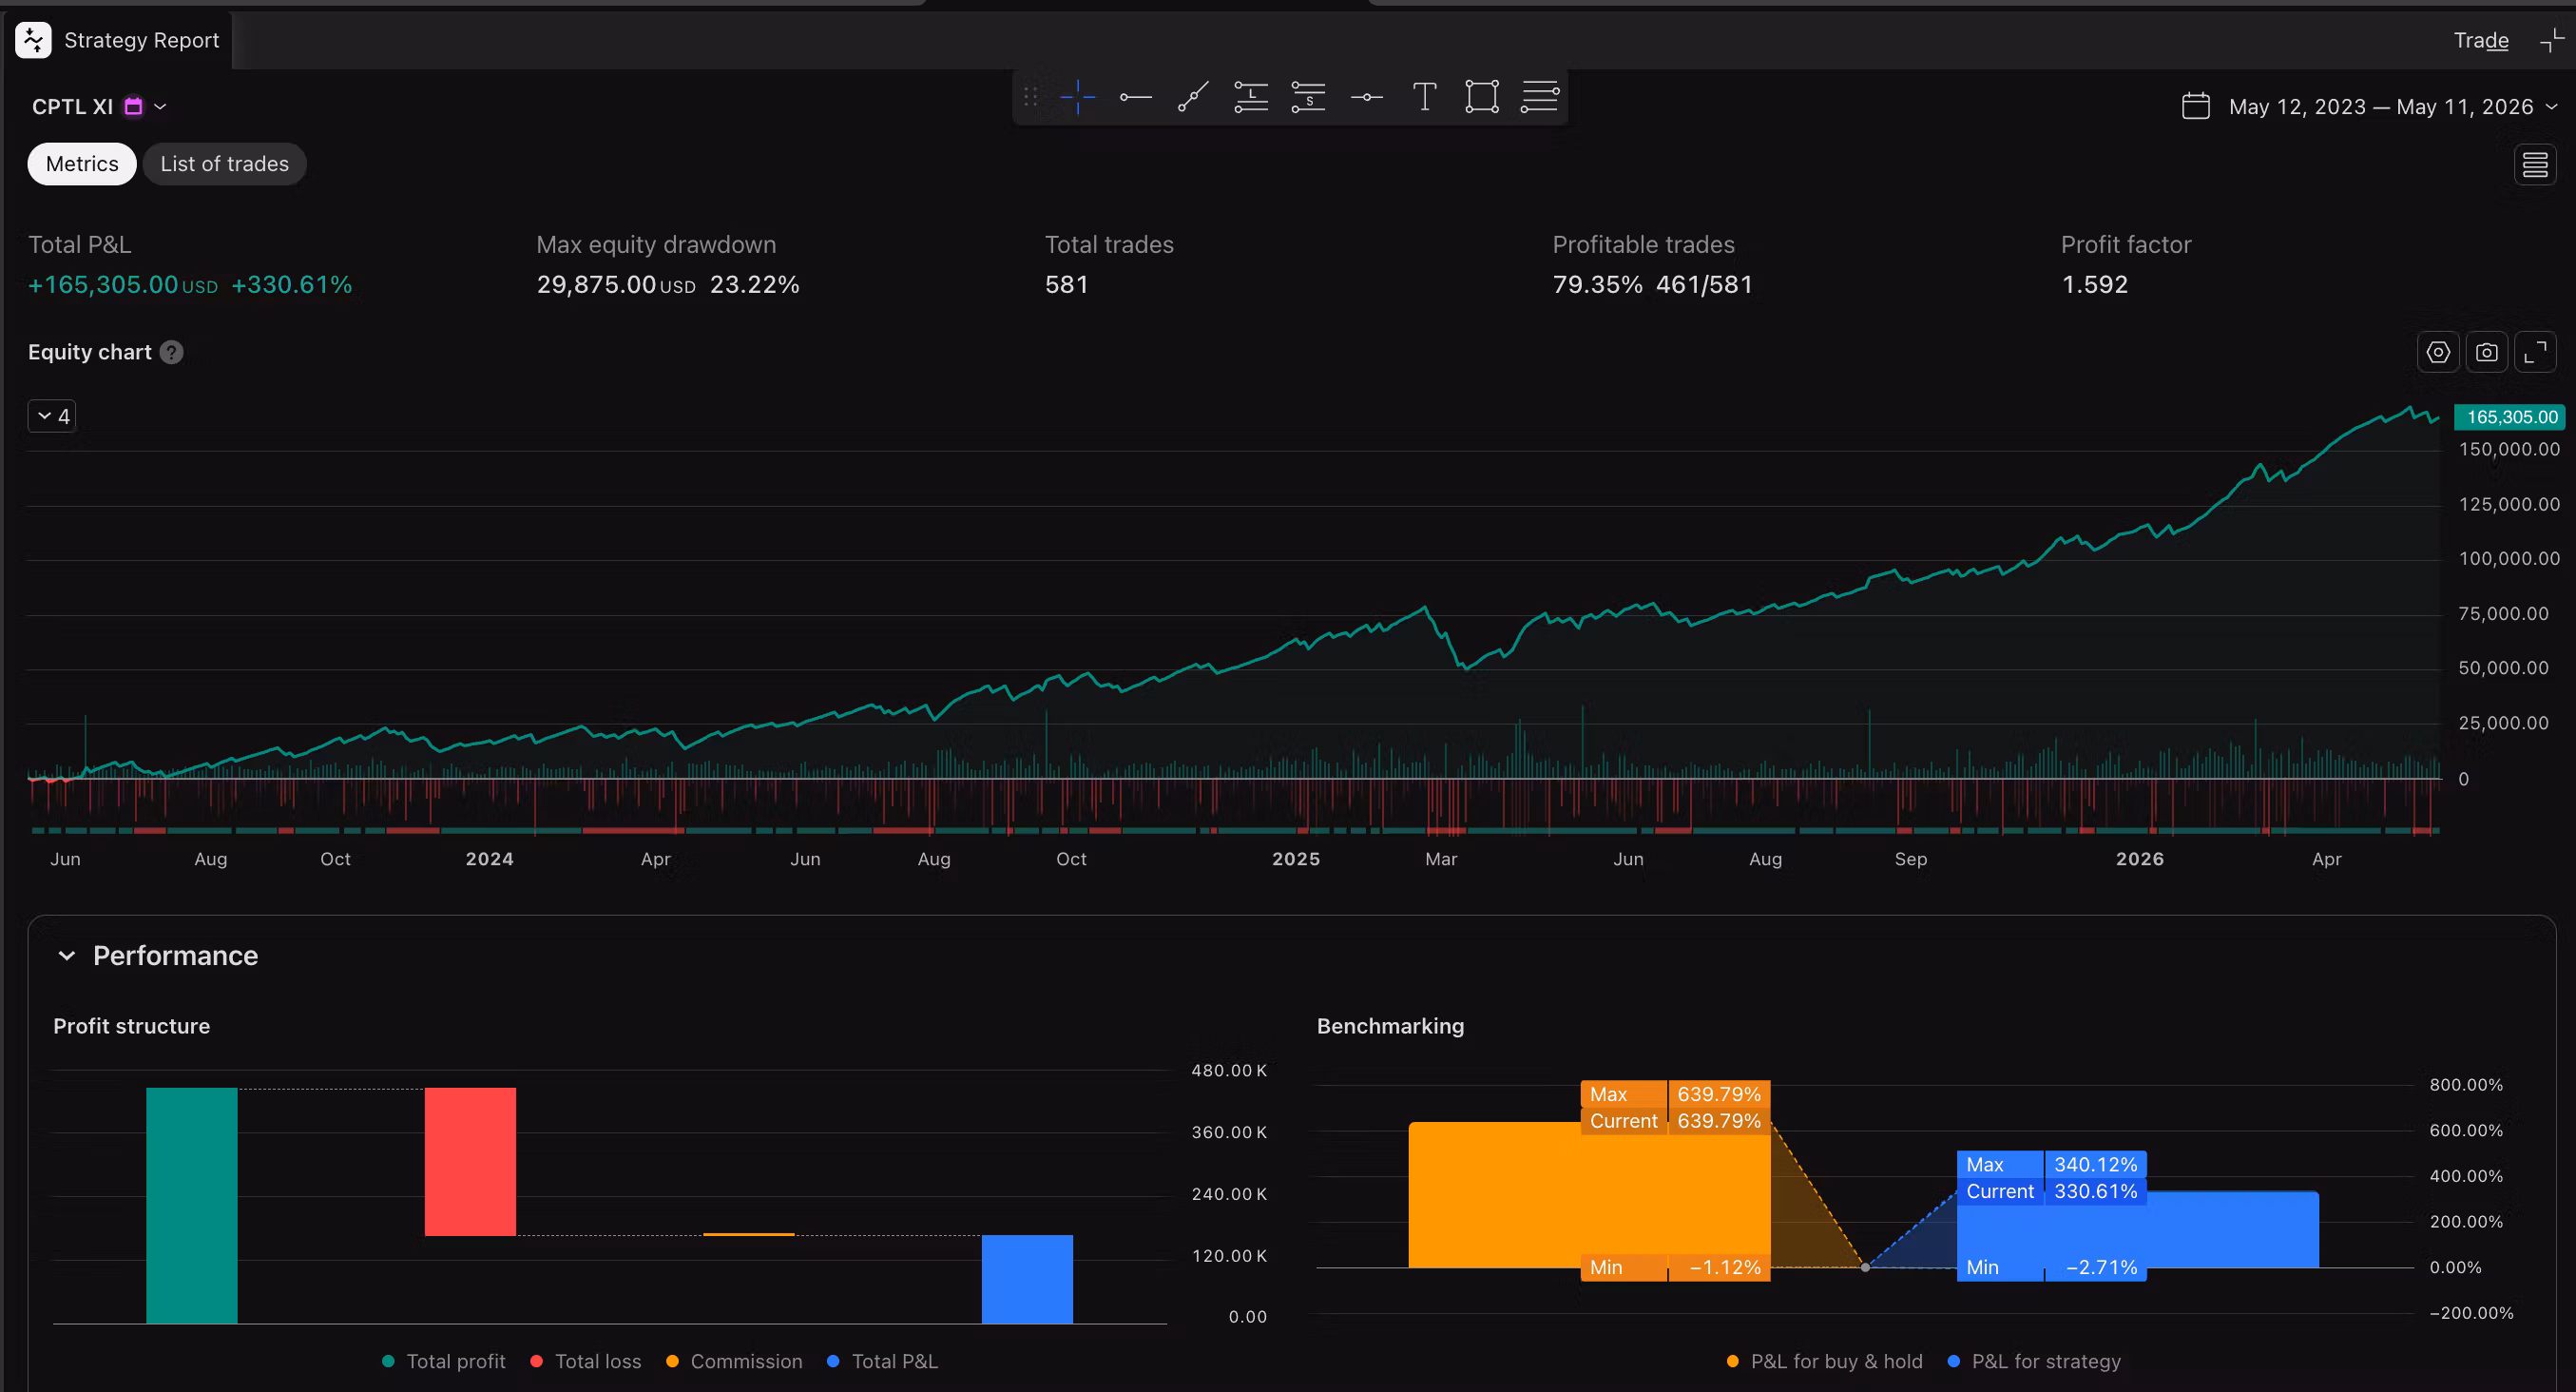Screen dimensions: 2576x1392
Task: Take an equity chart snapshot
Action: 2487,352
